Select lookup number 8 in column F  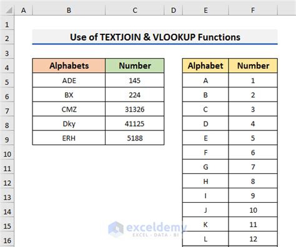(253, 182)
